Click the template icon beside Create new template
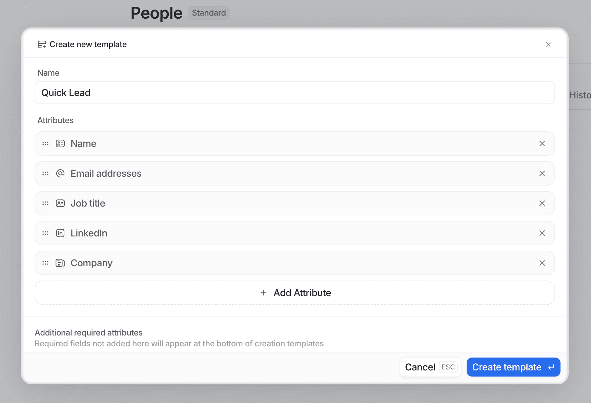This screenshot has height=403, width=591. click(x=42, y=44)
